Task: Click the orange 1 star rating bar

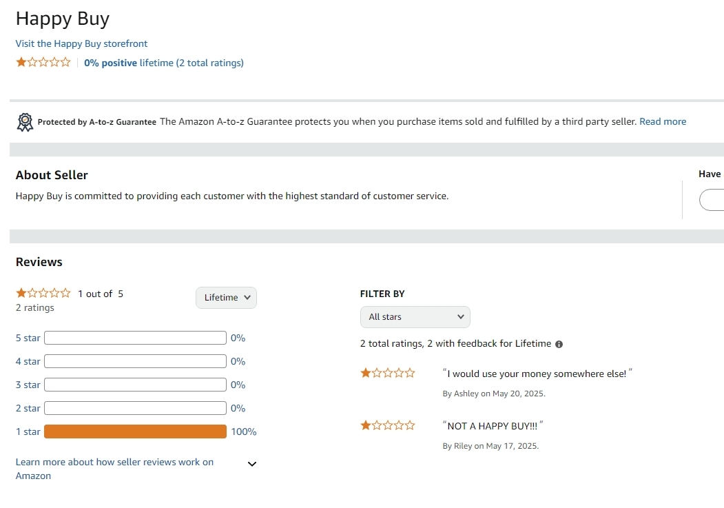Action: tap(135, 431)
